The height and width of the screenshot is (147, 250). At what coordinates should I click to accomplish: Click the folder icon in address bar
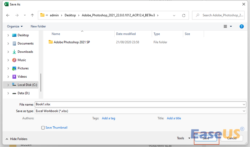(x=42, y=15)
